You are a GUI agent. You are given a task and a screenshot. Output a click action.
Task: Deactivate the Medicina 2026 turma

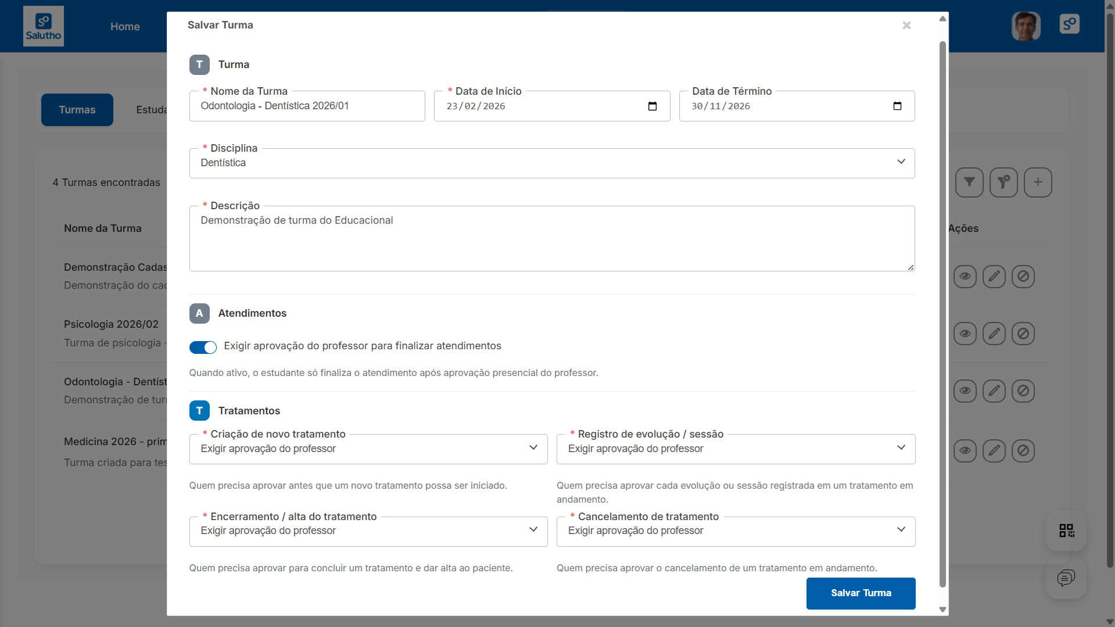click(1023, 451)
